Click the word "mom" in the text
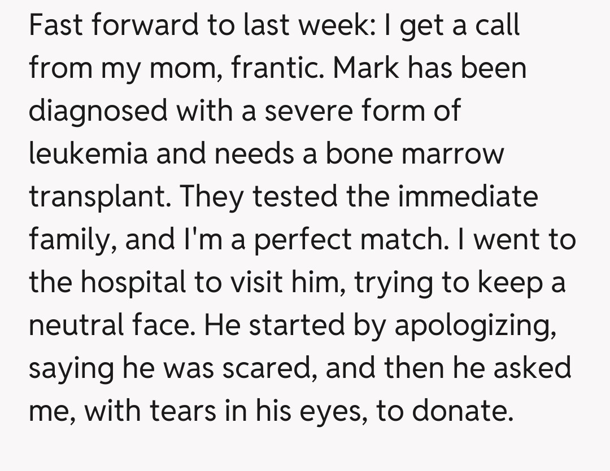This screenshot has width=610, height=471. point(179,68)
